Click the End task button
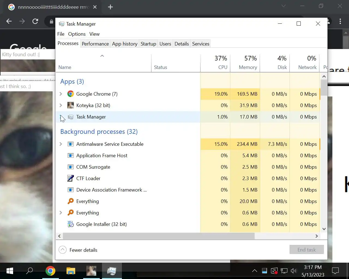This screenshot has width=349, height=279. pyautogui.click(x=307, y=250)
